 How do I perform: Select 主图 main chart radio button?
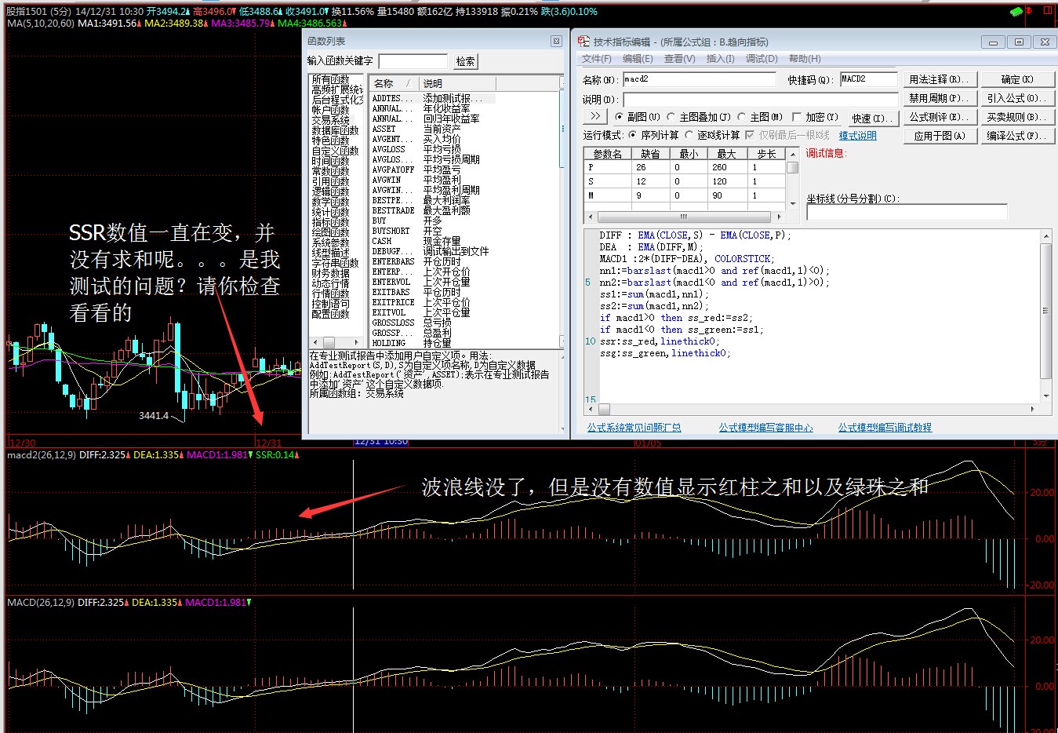pyautogui.click(x=742, y=117)
